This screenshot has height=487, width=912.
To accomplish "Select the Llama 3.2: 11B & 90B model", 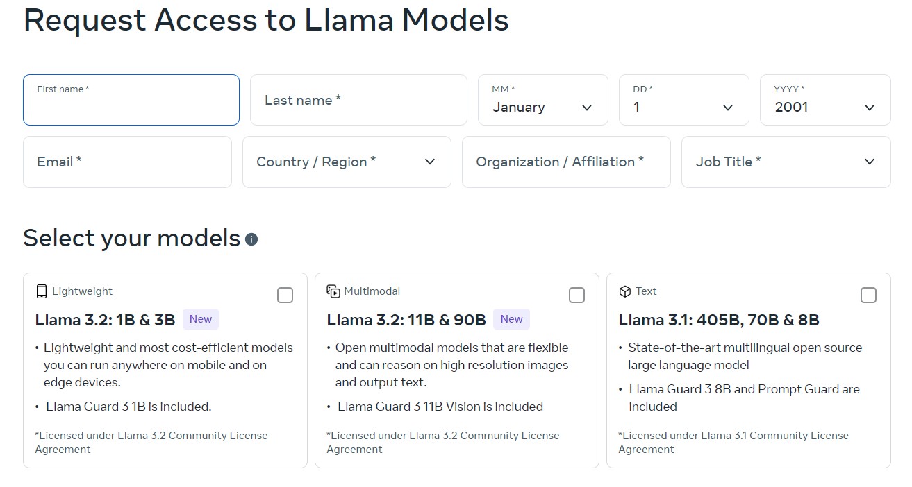I will [x=577, y=295].
